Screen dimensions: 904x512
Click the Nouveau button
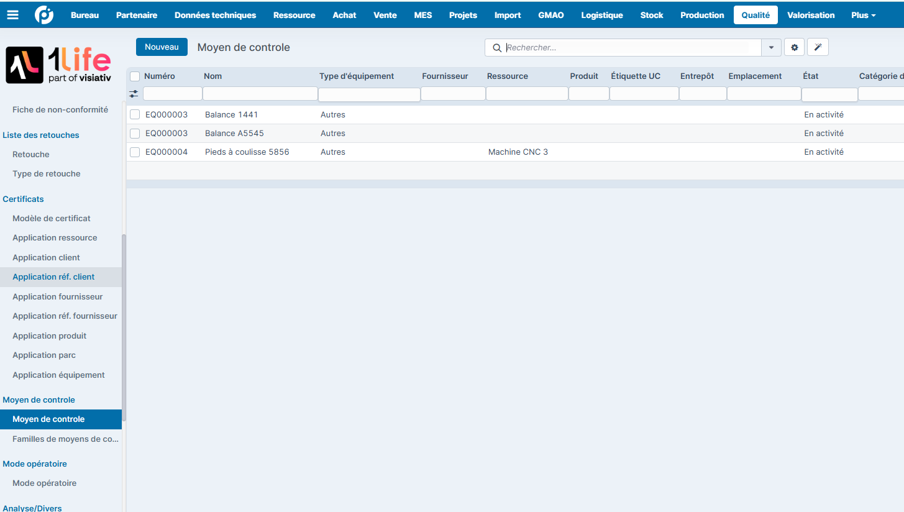point(162,47)
